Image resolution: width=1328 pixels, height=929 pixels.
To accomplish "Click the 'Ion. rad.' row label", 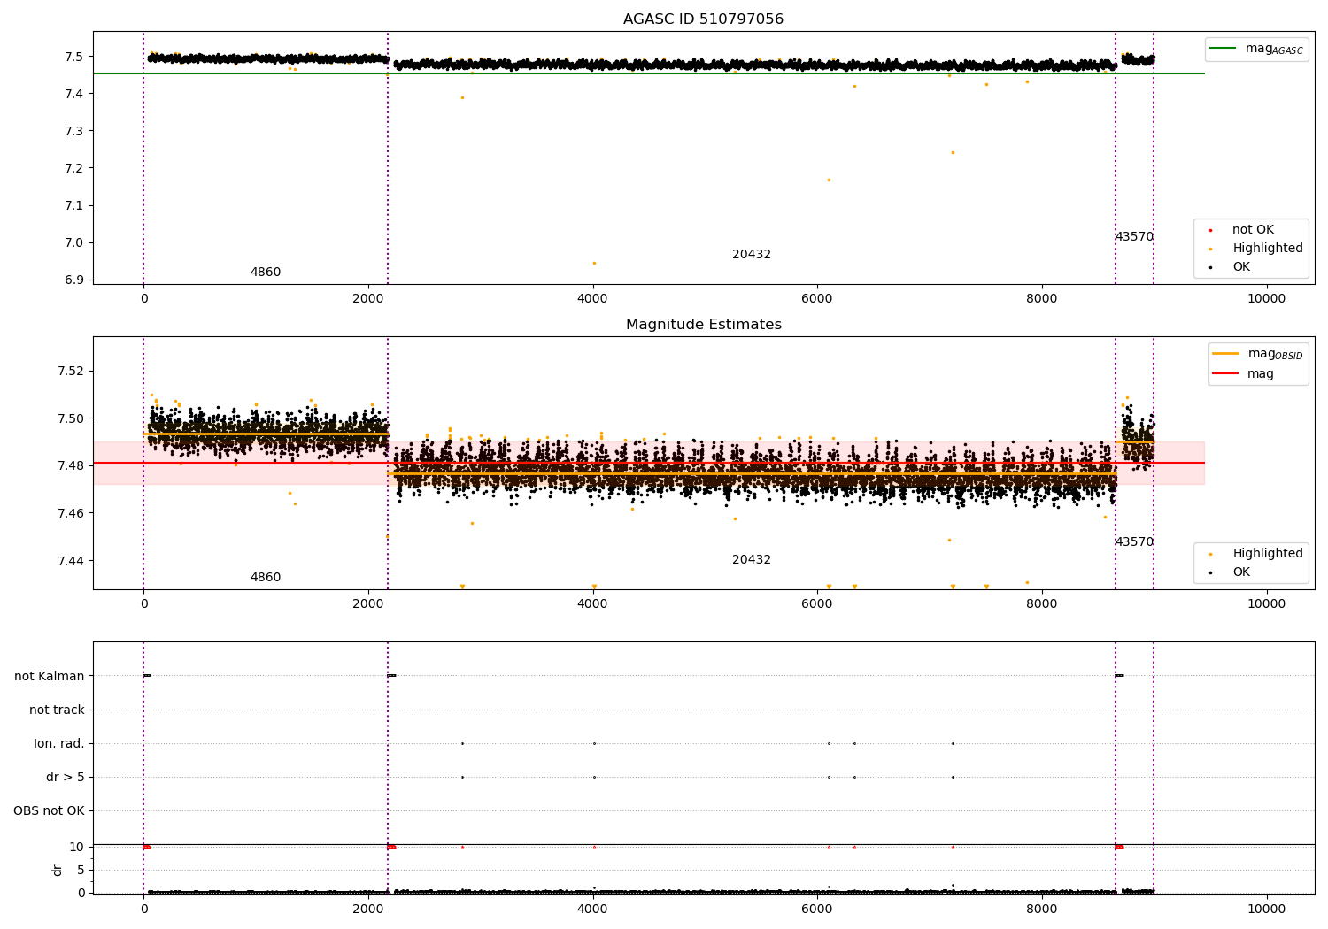I will pyautogui.click(x=59, y=744).
